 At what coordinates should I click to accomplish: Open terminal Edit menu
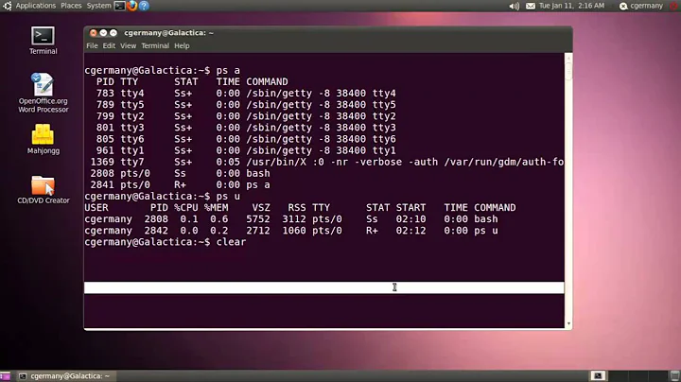pyautogui.click(x=109, y=45)
